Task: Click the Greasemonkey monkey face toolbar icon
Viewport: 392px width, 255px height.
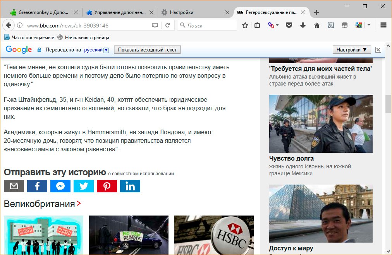Action: [345, 25]
